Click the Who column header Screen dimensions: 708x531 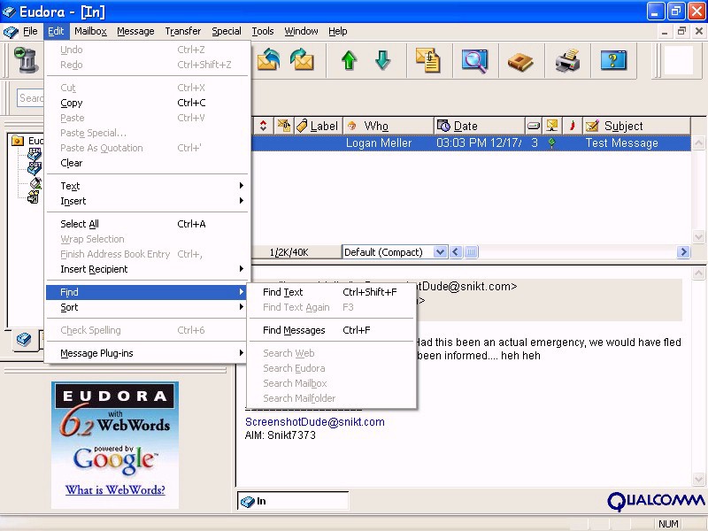point(389,126)
